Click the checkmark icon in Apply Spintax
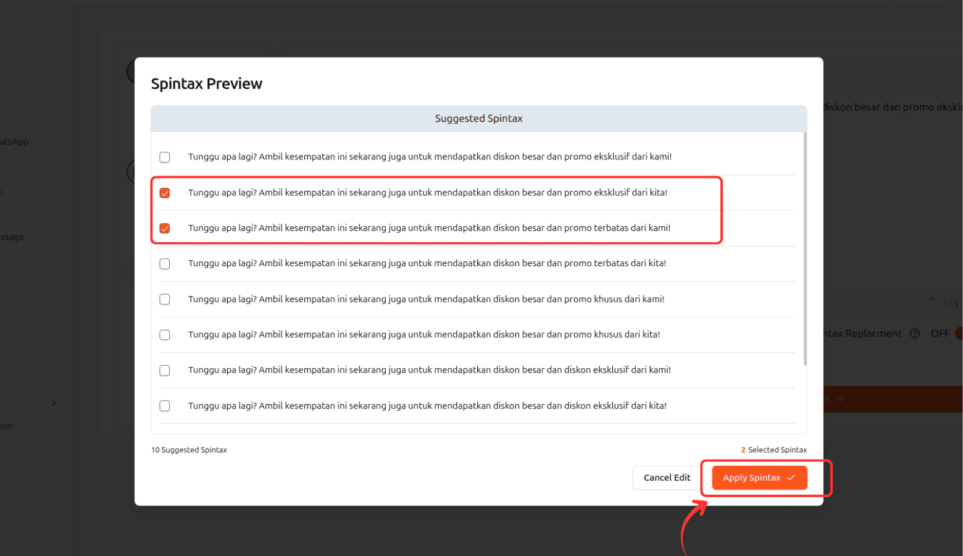The width and height of the screenshot is (963, 556). (791, 478)
